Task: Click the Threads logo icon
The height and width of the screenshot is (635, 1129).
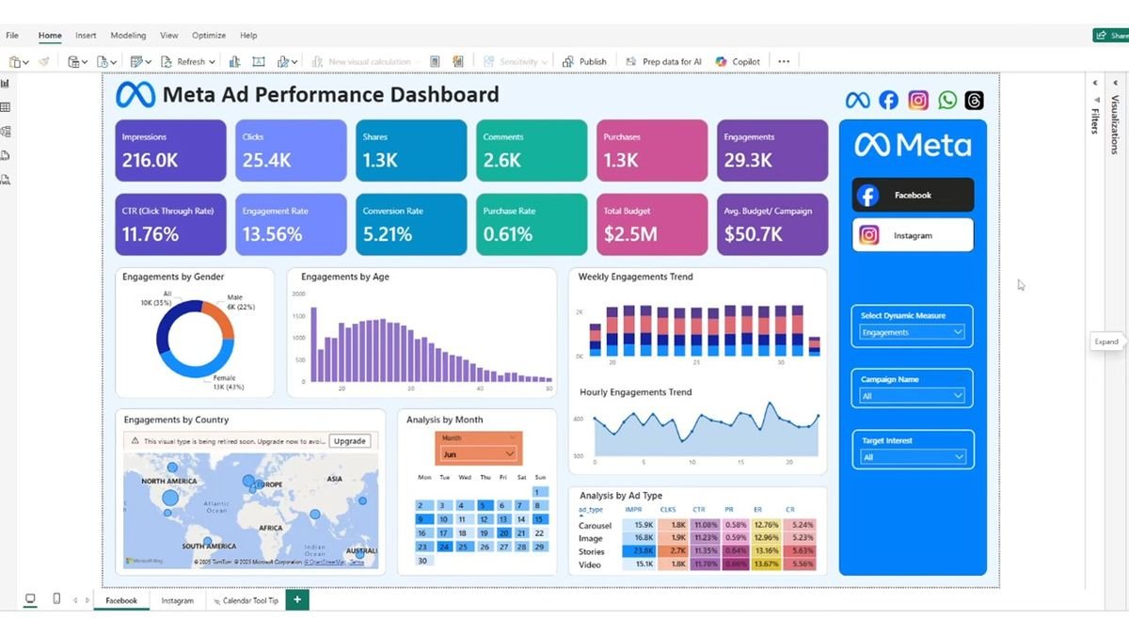Action: (974, 100)
